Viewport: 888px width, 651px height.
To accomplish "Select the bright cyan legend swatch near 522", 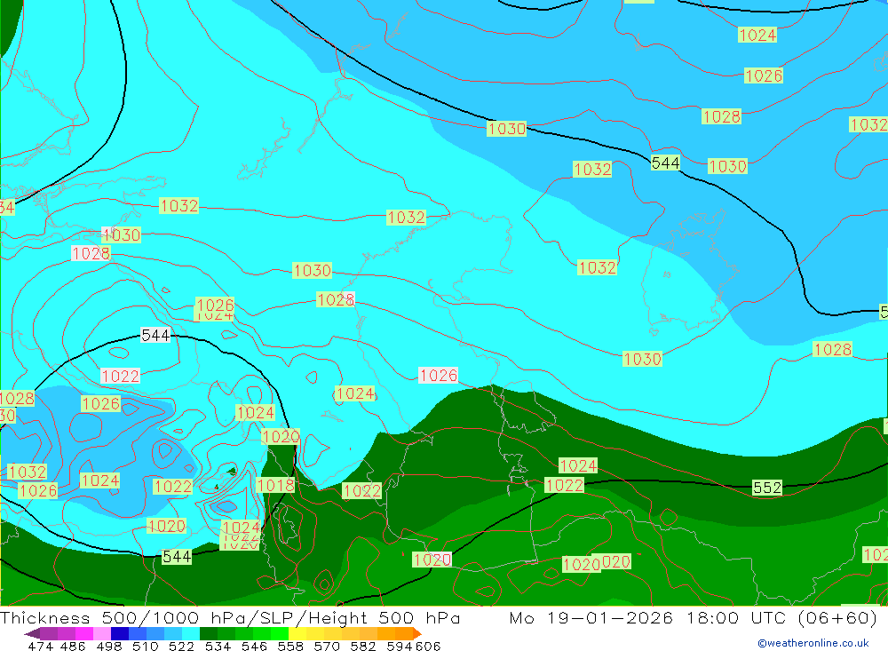I will pyautogui.click(x=191, y=633).
